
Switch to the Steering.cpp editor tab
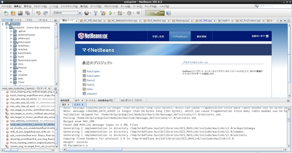pyautogui.click(x=182, y=21)
